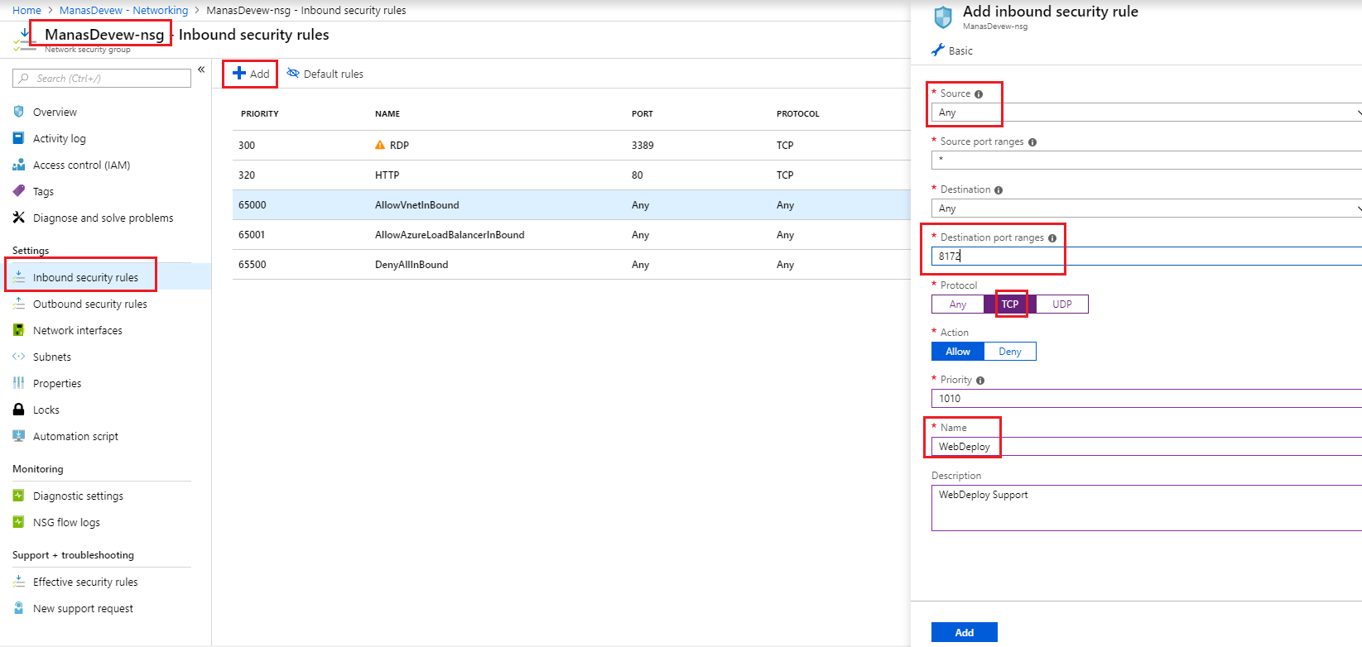Click the Properties bars icon
Viewport: 1362px width, 647px height.
coord(18,383)
